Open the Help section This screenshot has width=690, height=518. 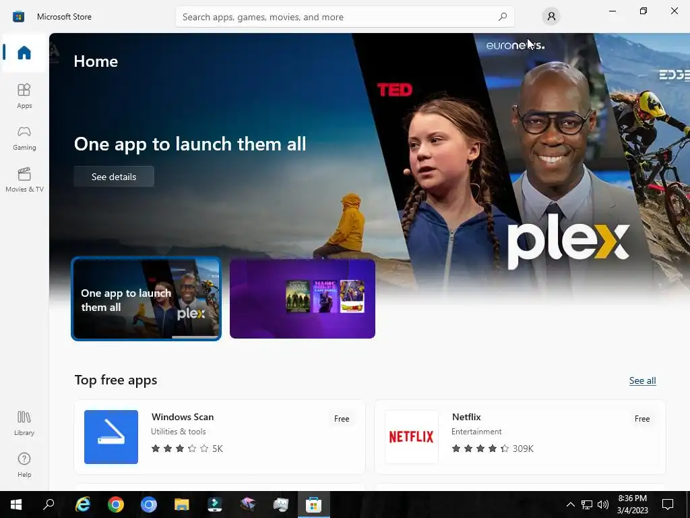[x=24, y=465]
